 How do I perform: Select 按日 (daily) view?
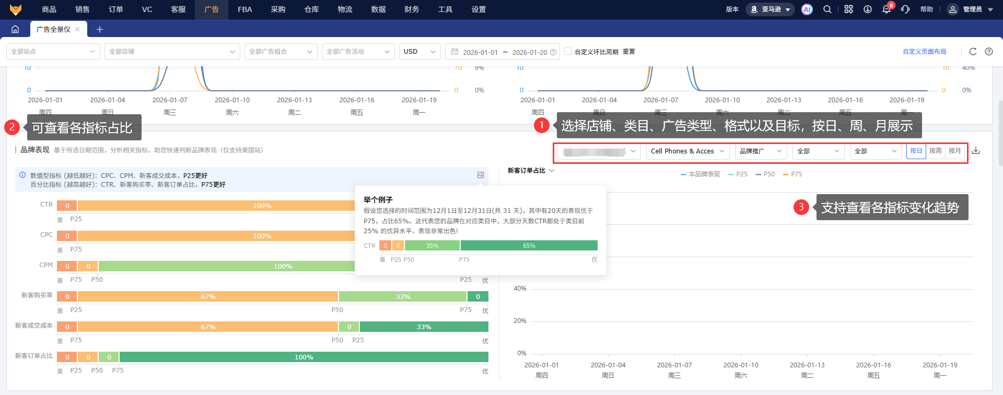click(x=916, y=151)
